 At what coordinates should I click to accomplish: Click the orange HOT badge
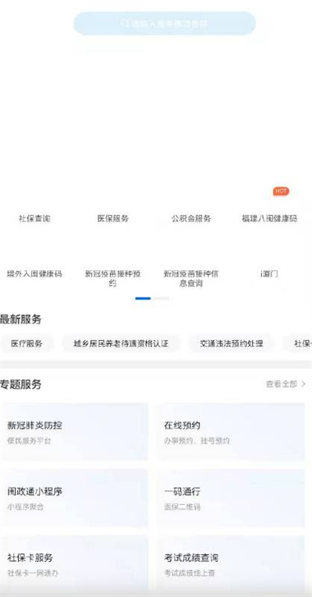click(x=281, y=191)
